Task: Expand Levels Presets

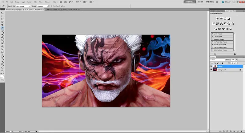Action: coord(212,34)
